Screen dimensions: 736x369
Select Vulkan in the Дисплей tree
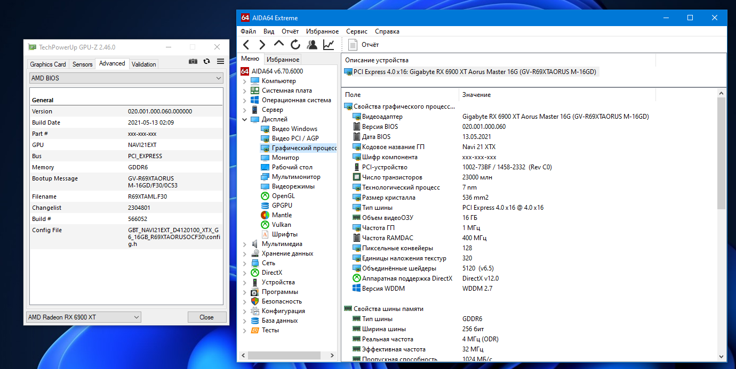(x=281, y=225)
